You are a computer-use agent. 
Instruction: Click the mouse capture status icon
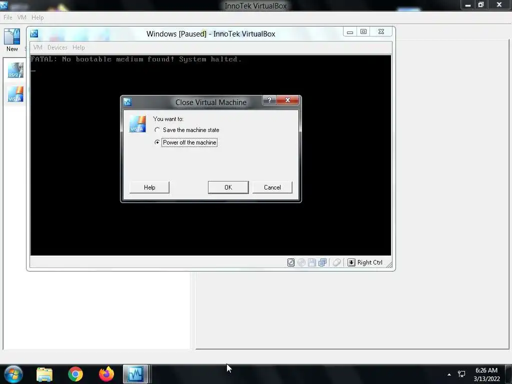tap(337, 262)
